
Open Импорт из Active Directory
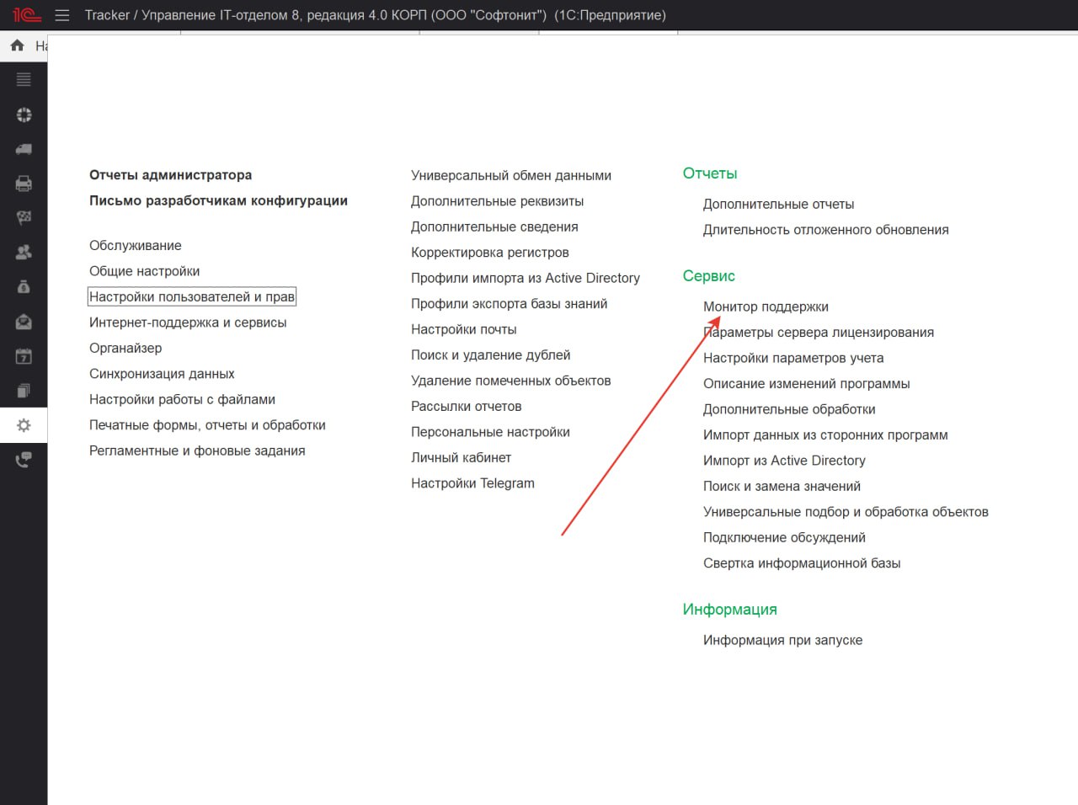coord(784,461)
